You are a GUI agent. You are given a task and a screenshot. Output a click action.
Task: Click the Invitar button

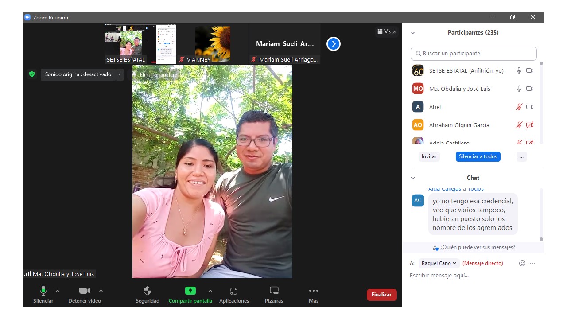tap(429, 156)
